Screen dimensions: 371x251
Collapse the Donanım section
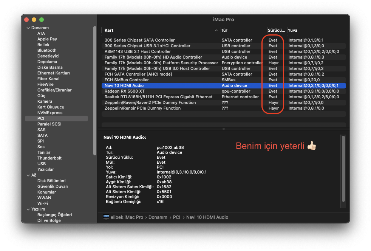click(28, 28)
